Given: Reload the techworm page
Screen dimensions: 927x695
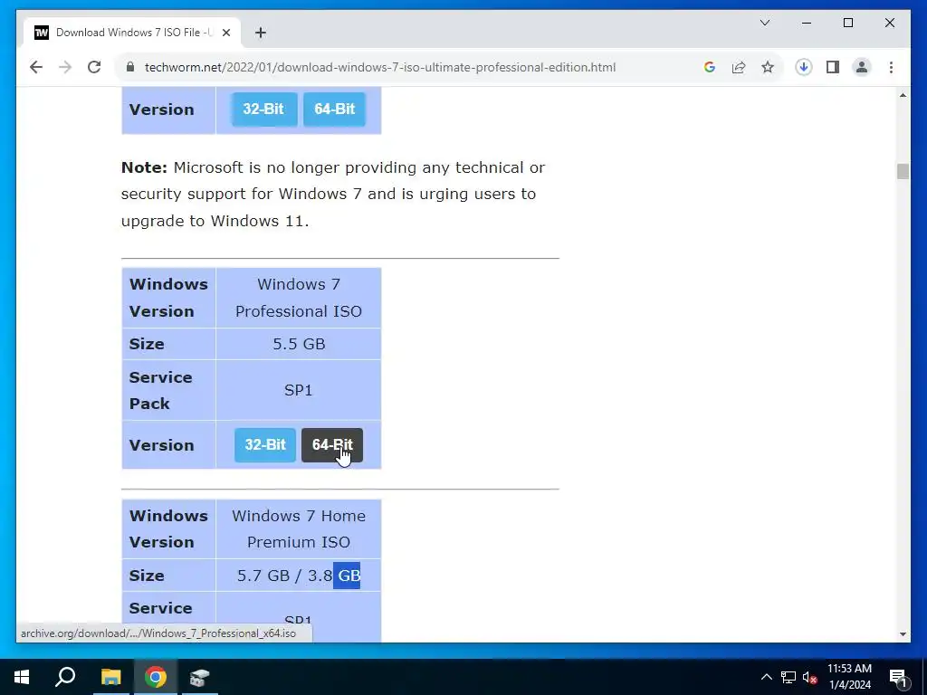Looking at the screenshot, I should click(94, 67).
